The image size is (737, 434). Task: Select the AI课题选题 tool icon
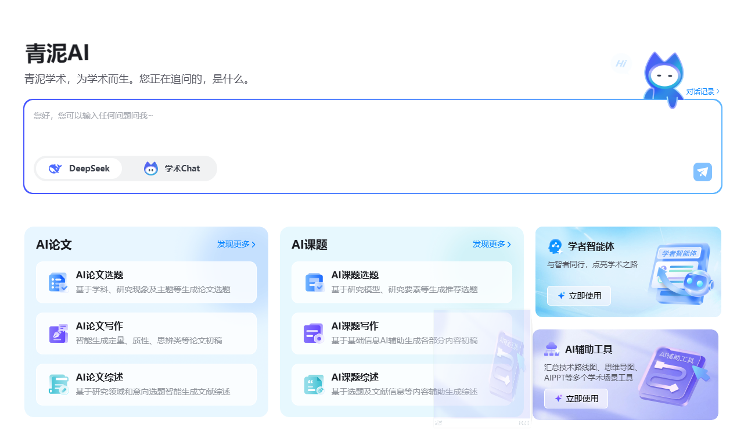coord(314,282)
